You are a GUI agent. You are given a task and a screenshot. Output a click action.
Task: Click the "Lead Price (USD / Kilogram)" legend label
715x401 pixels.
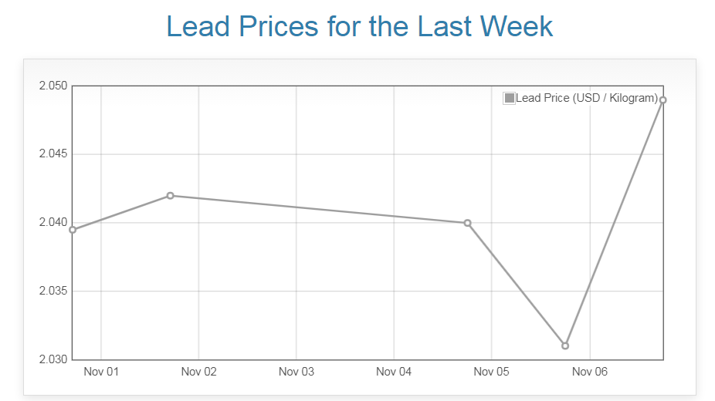click(x=586, y=98)
